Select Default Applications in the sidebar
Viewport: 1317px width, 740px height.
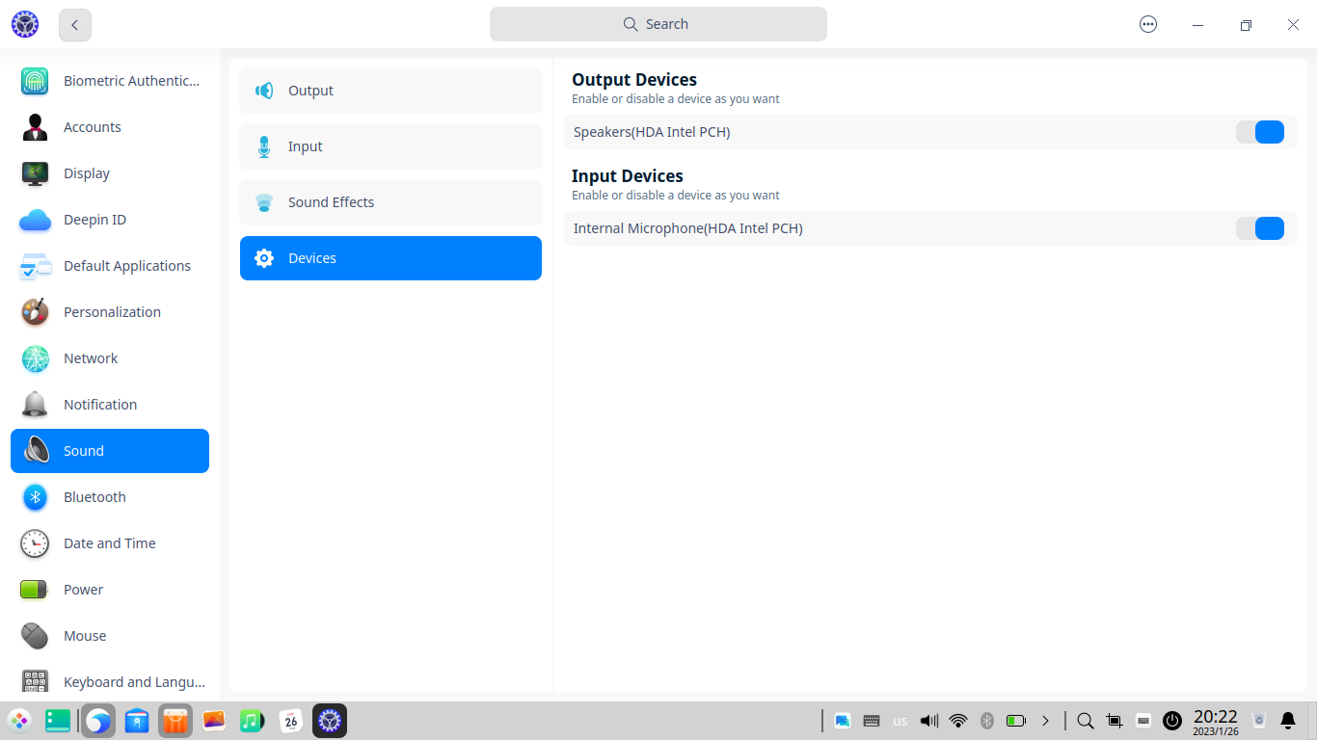110,266
